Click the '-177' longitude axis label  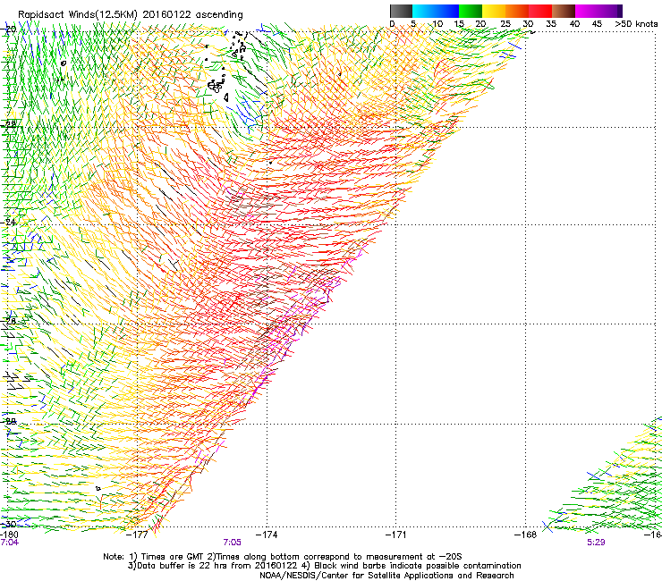point(138,535)
